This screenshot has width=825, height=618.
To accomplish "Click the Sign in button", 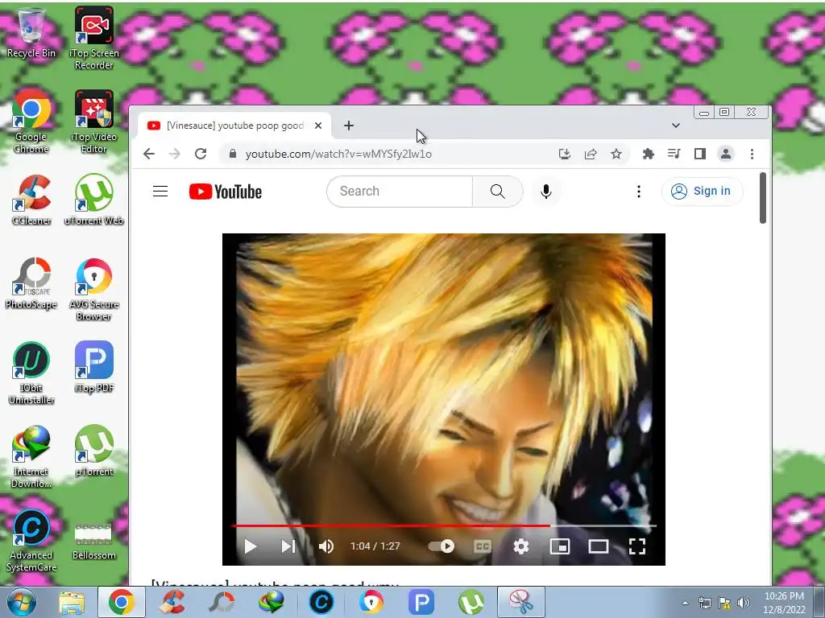I will pyautogui.click(x=702, y=192).
